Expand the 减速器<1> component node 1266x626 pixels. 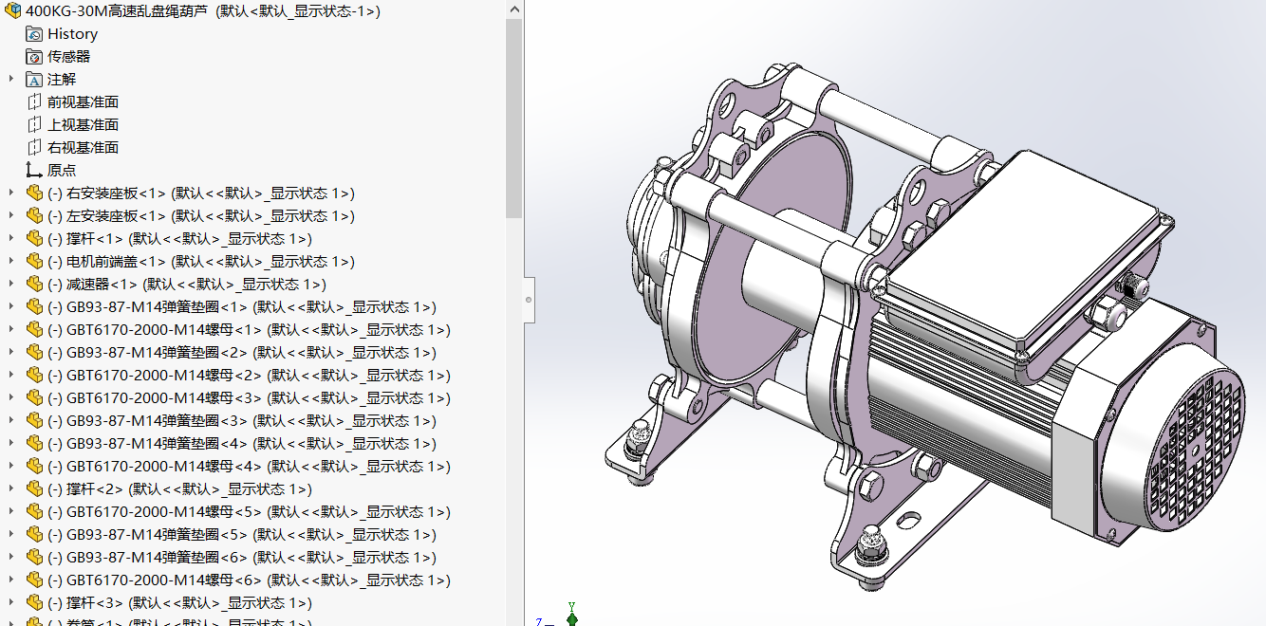(11, 285)
